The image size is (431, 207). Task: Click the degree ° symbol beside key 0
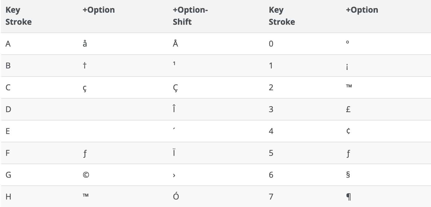(x=348, y=42)
